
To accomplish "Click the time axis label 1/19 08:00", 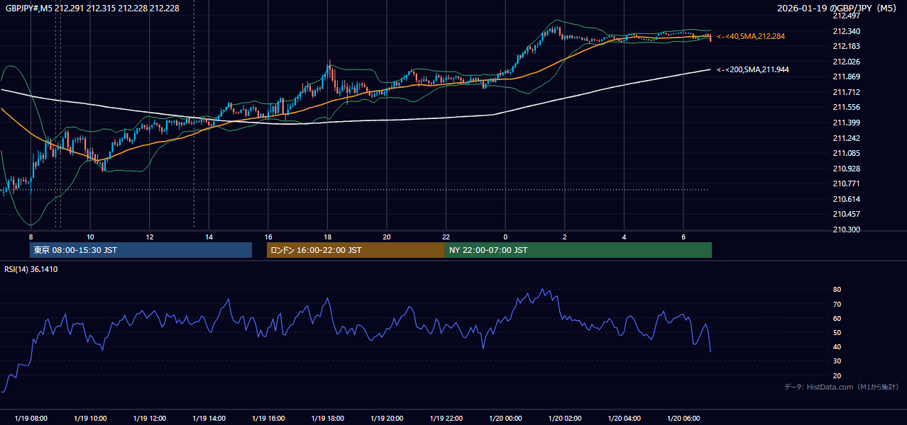I will click(x=31, y=419).
